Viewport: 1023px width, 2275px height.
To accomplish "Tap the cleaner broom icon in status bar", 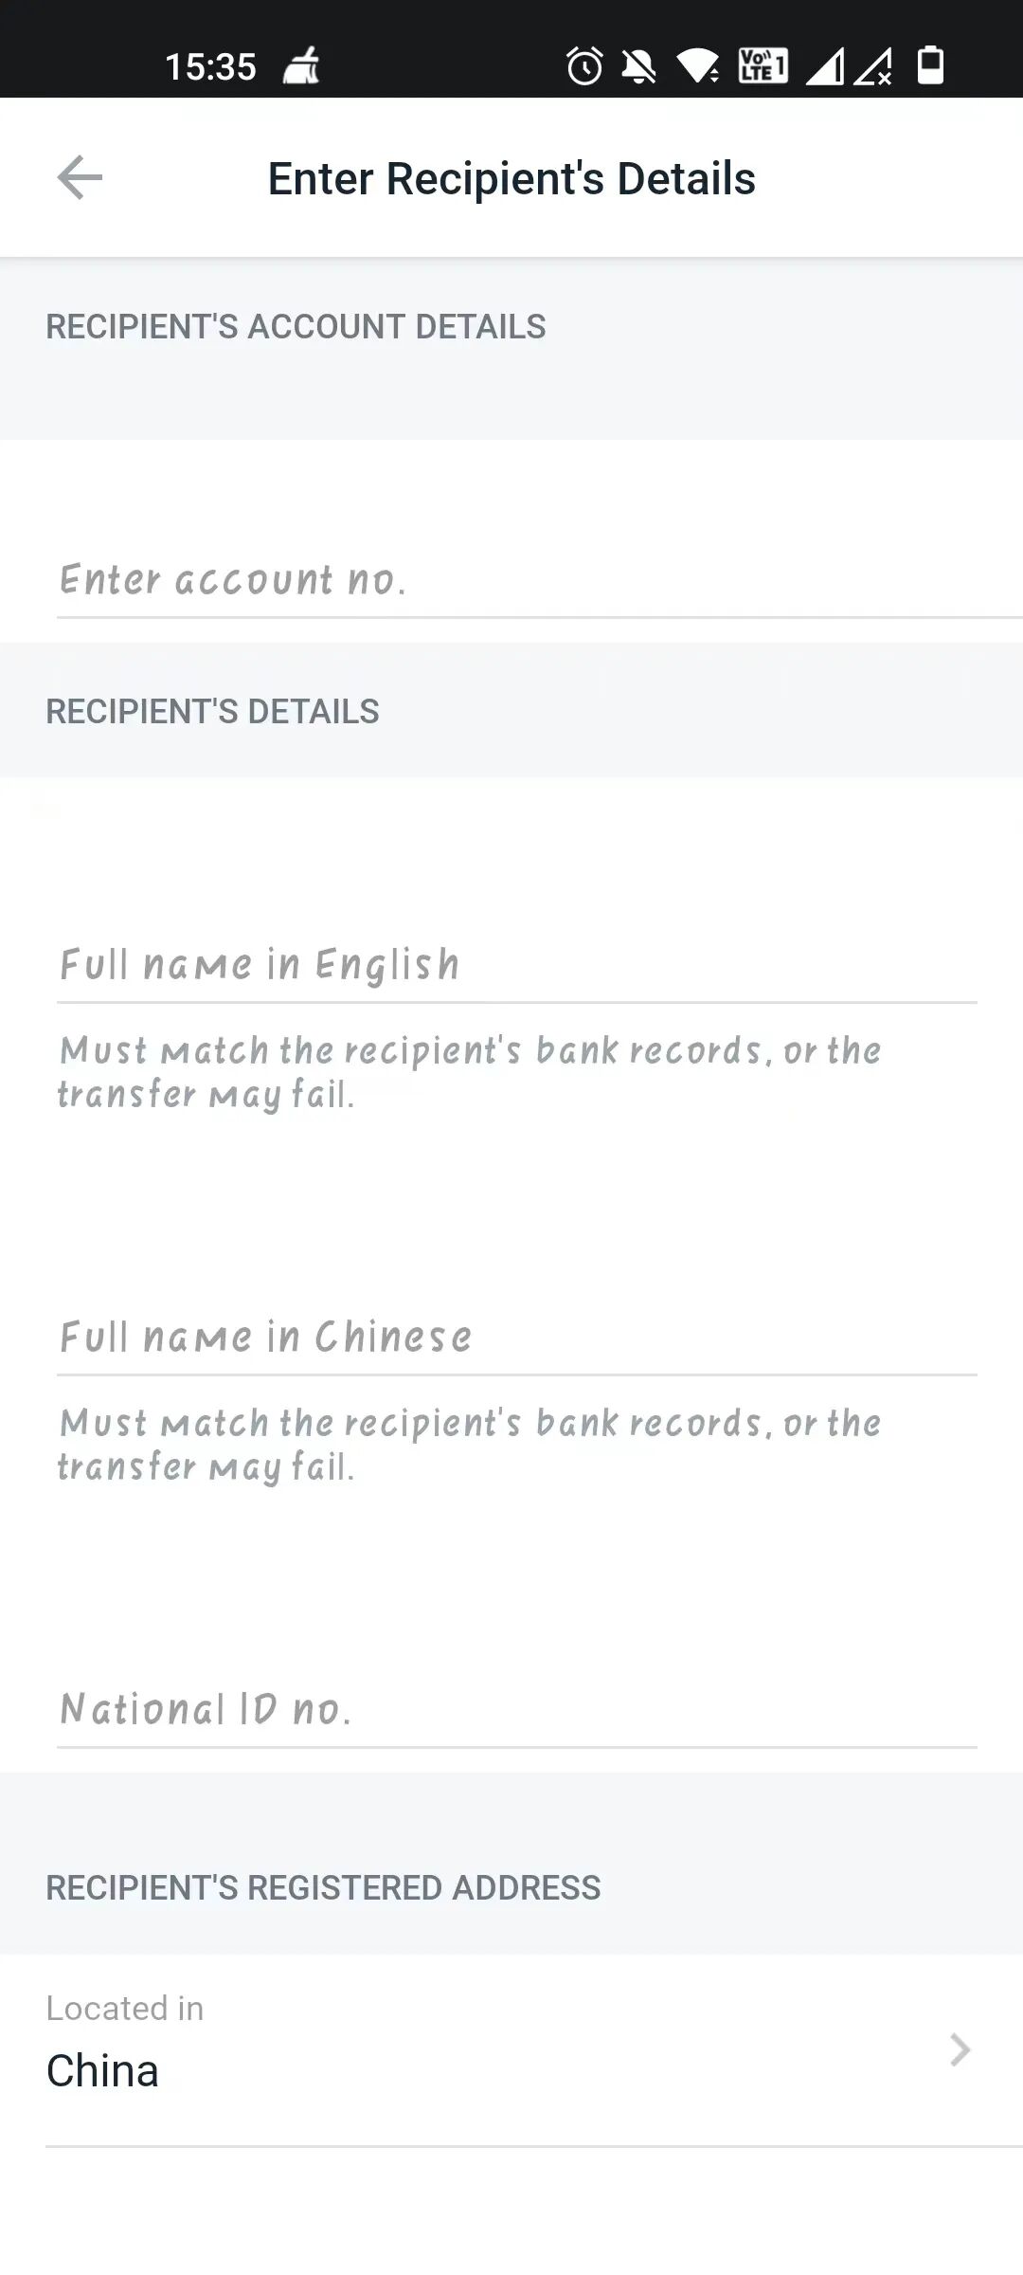I will 301,66.
